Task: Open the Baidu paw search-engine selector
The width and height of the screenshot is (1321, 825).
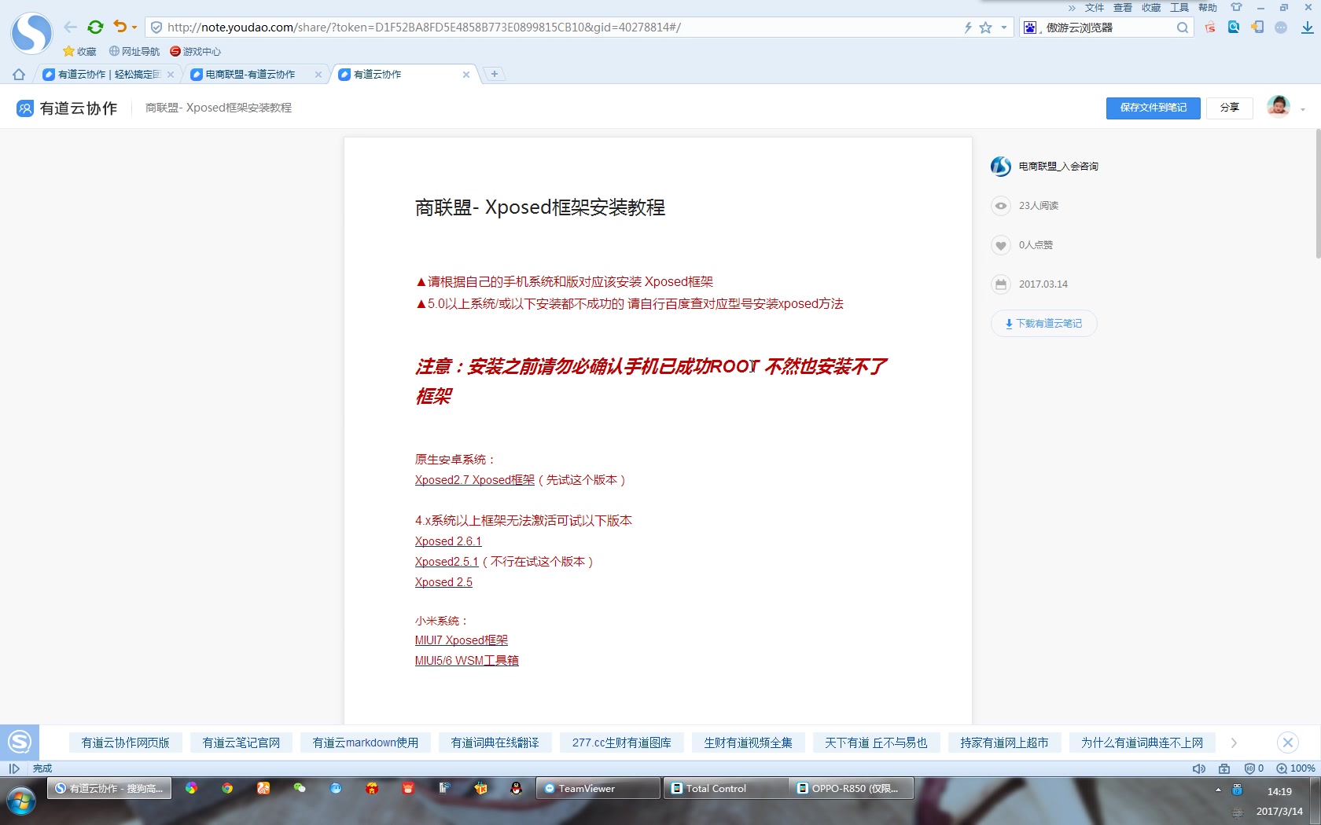Action: 1030,27
